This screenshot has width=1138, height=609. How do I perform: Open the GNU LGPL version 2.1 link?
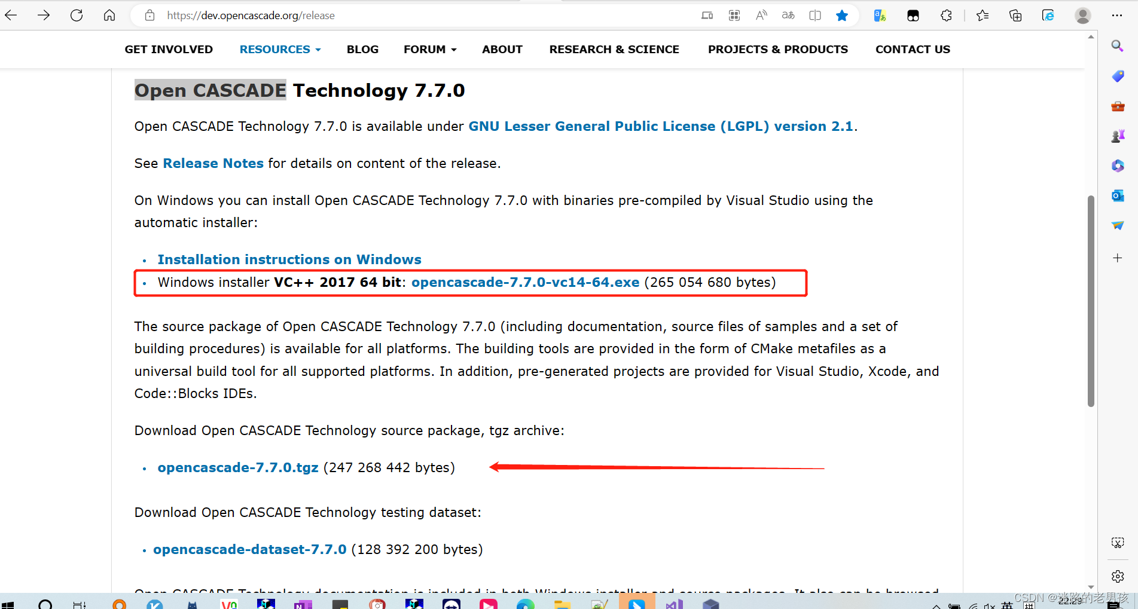point(661,127)
